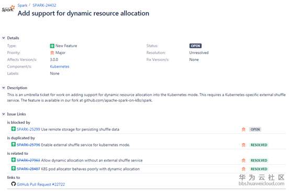The height and width of the screenshot is (191, 290).
Task: Click the RESOLVED badge on SPARK-25796 row
Action: (x=259, y=145)
